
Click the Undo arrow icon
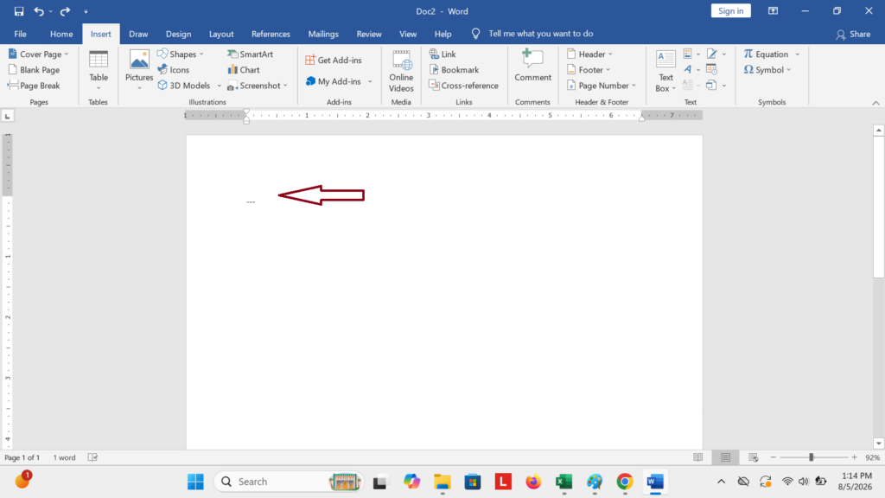38,11
